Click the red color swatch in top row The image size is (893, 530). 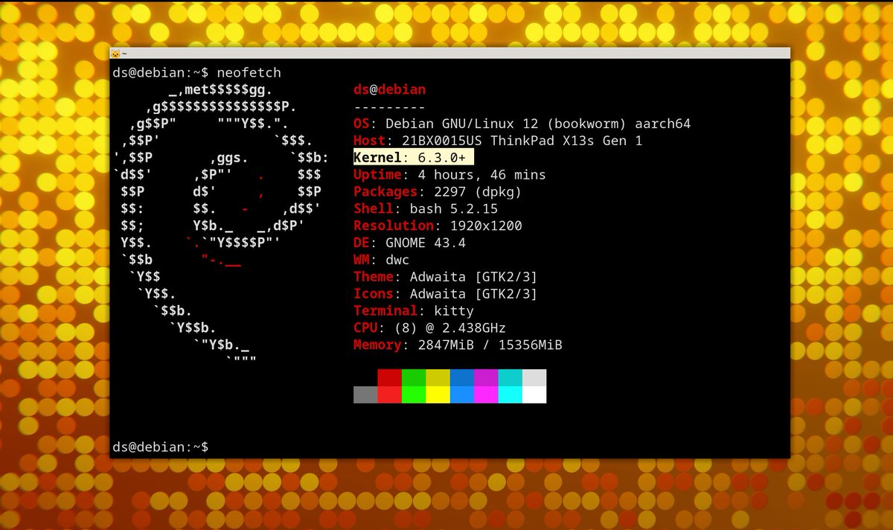389,377
